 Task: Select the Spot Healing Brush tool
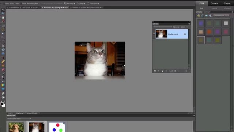[x=3, y=62]
